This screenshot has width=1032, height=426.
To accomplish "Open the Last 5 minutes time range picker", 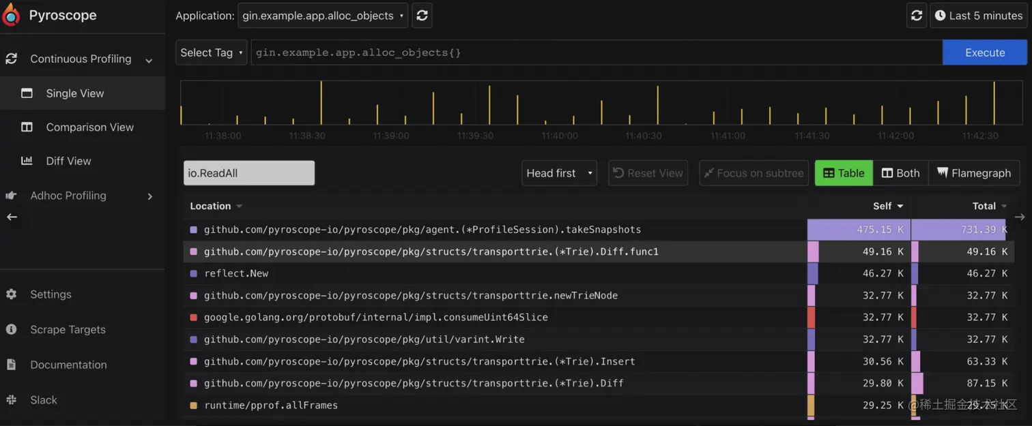I will pos(978,16).
